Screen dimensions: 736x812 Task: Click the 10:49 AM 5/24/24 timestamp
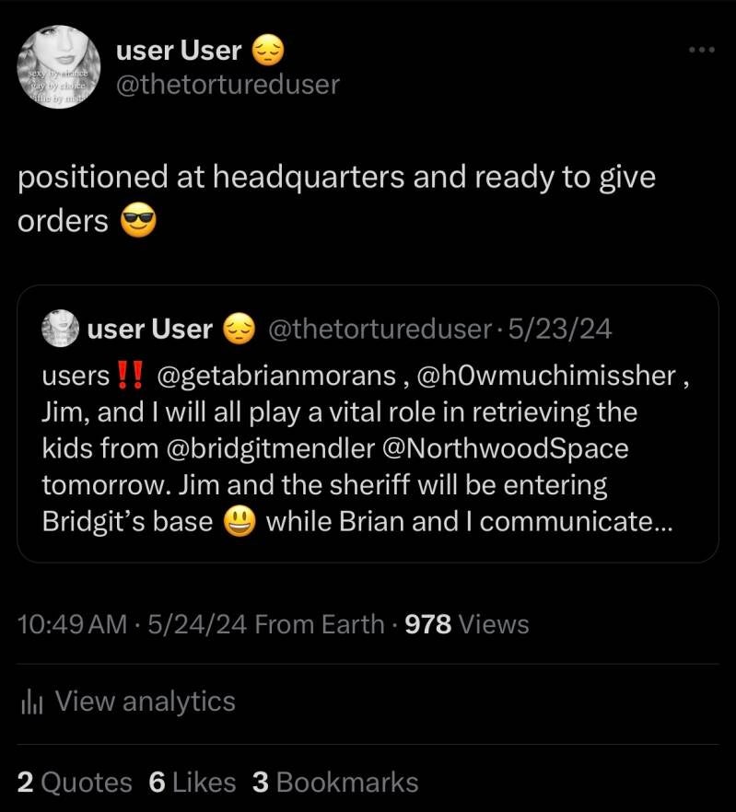pyautogui.click(x=132, y=624)
